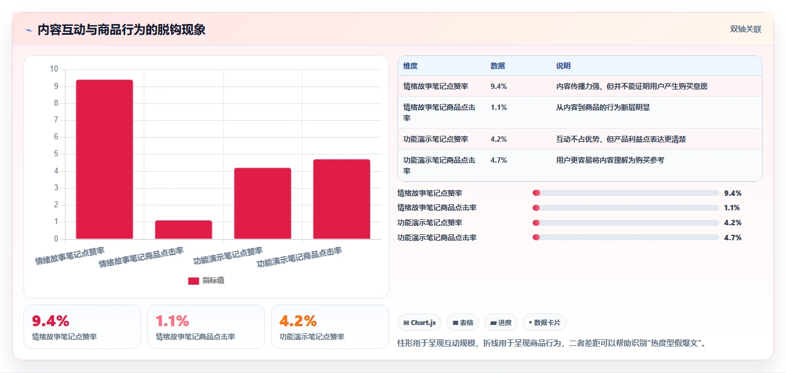Open the 4.2% 功能演示笔记点赞率 stat card
This screenshot has width=786, height=373.
(330, 327)
